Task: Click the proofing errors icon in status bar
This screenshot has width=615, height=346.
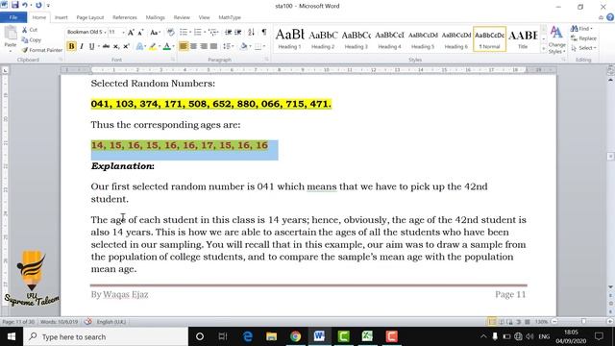Action: pyautogui.click(x=87, y=322)
